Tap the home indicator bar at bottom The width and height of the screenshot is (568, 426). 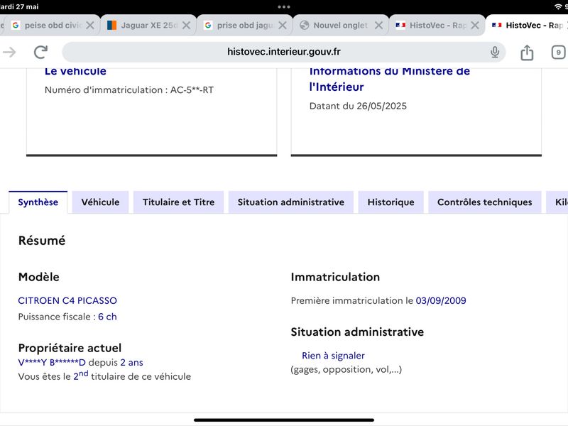(283, 420)
